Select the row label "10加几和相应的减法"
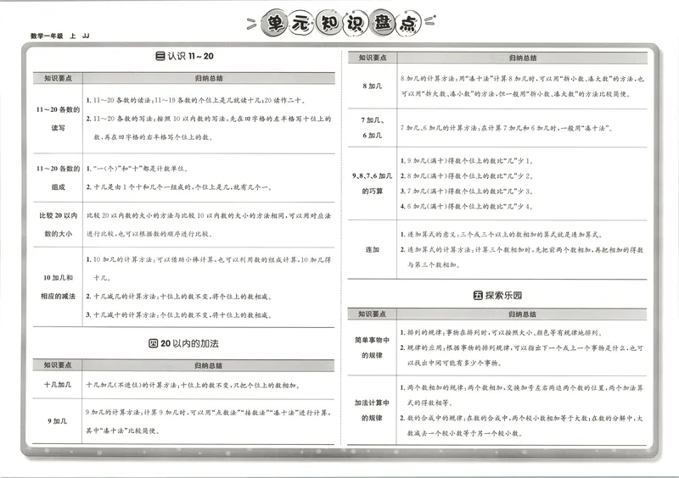Image resolution: width=679 pixels, height=478 pixels. coord(58,286)
